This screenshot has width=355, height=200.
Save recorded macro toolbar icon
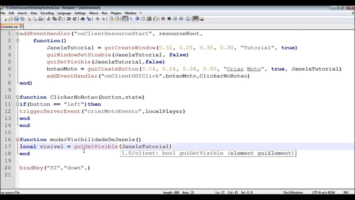pyautogui.click(x=187, y=19)
